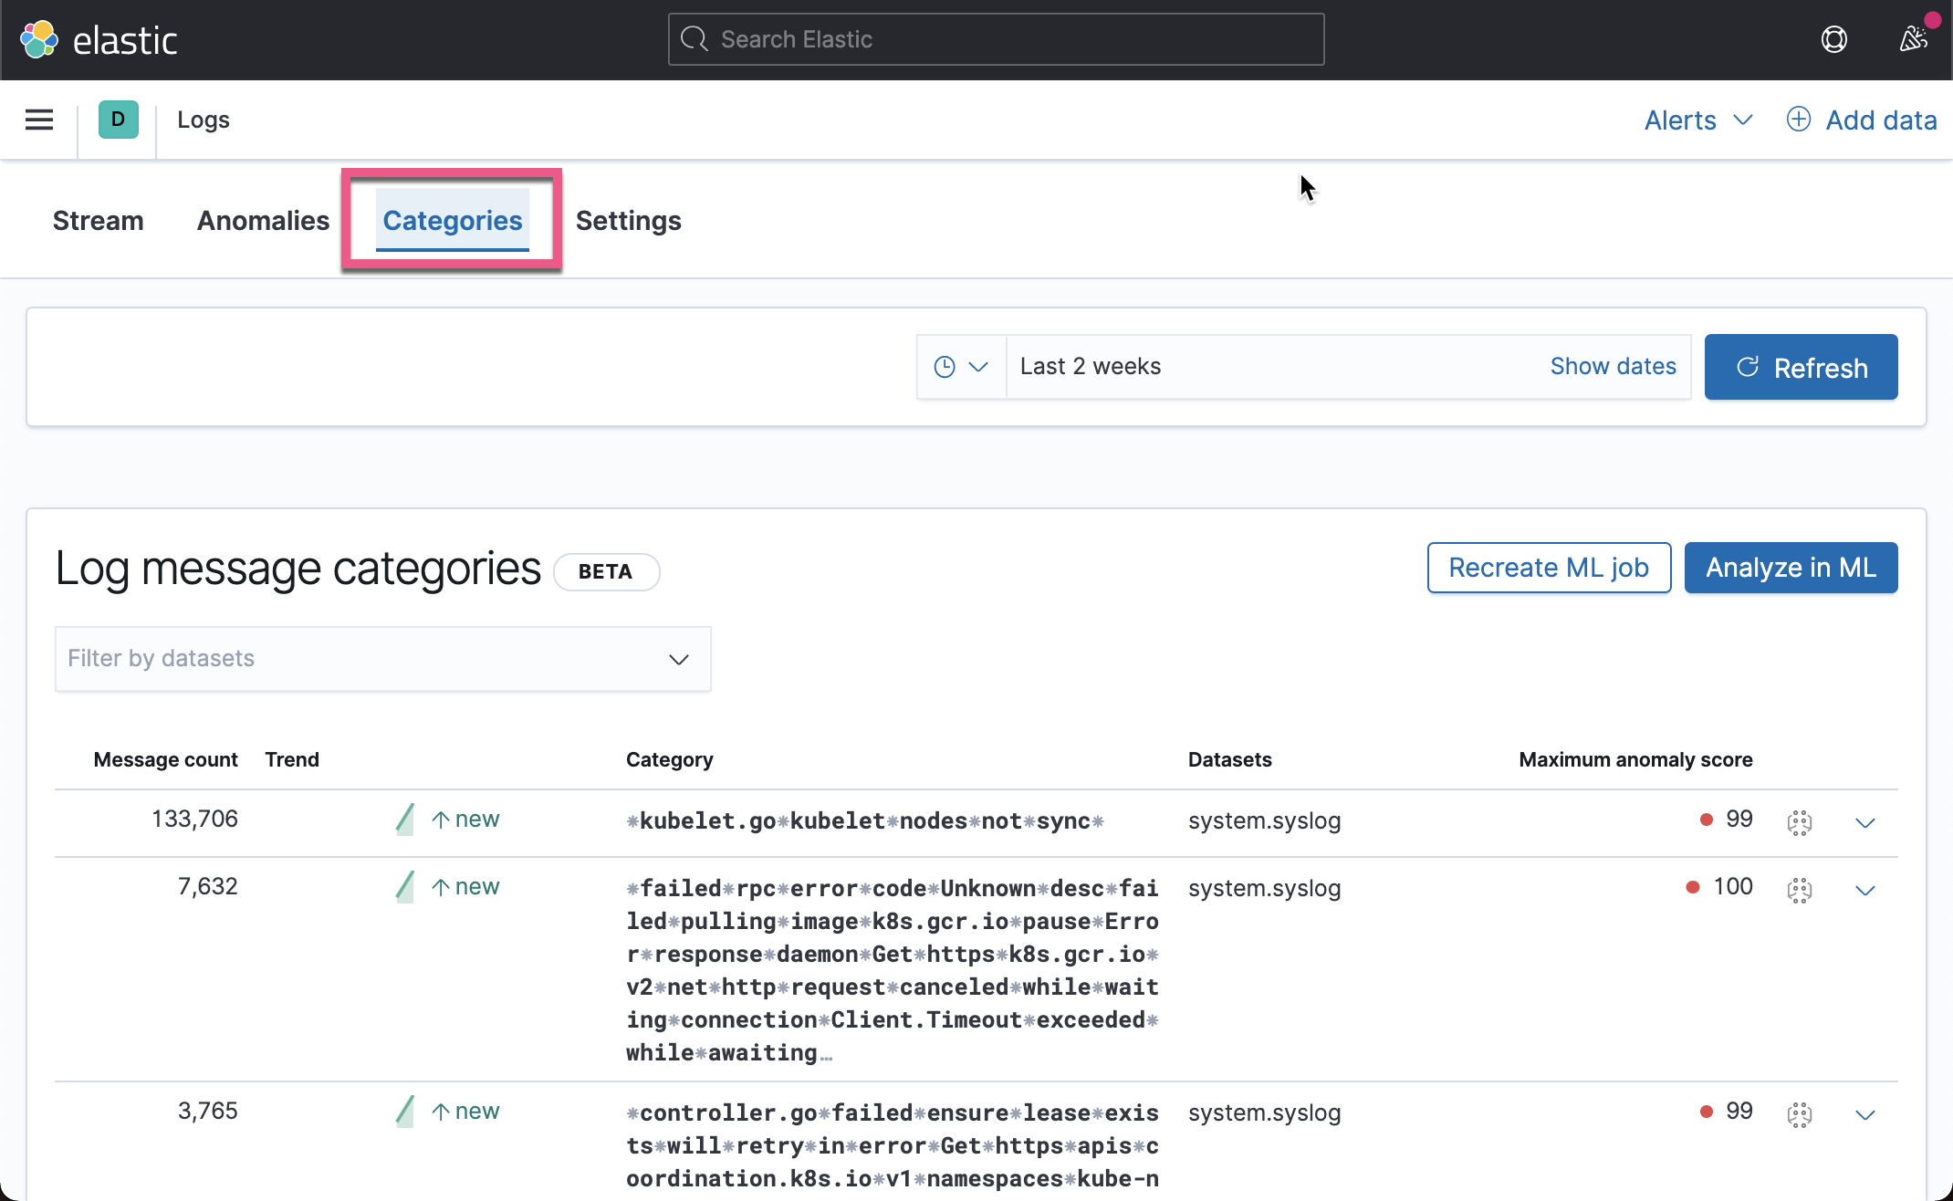Click the Refresh button
This screenshot has height=1201, width=1953.
[1800, 367]
